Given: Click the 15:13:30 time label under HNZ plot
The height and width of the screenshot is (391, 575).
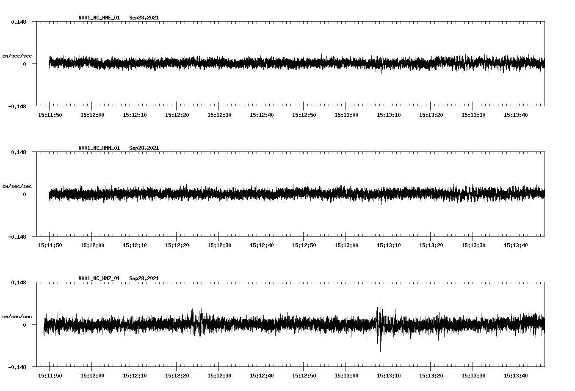Looking at the screenshot, I should click(473, 376).
